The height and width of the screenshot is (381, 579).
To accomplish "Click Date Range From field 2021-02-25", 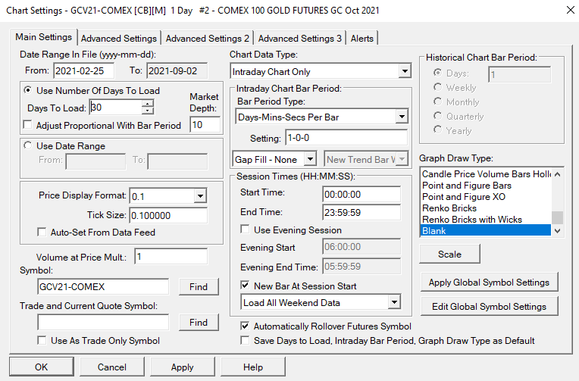I will coord(84,71).
